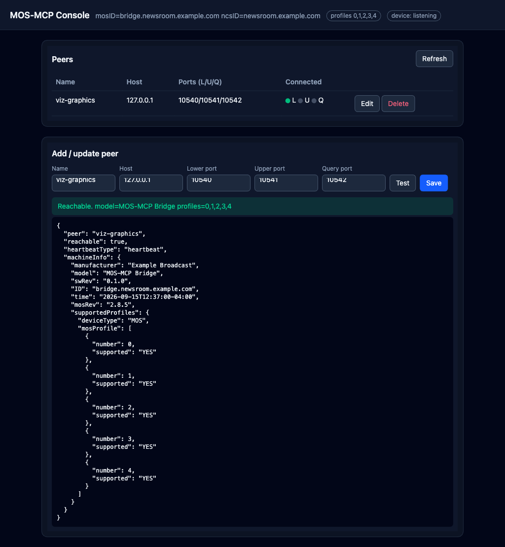Click the green L connection status dot
Screen dimensions: 505x547
tap(288, 101)
